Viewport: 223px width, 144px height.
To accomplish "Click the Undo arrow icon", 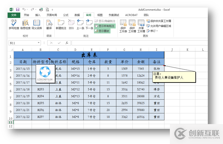I will pos(24,9).
